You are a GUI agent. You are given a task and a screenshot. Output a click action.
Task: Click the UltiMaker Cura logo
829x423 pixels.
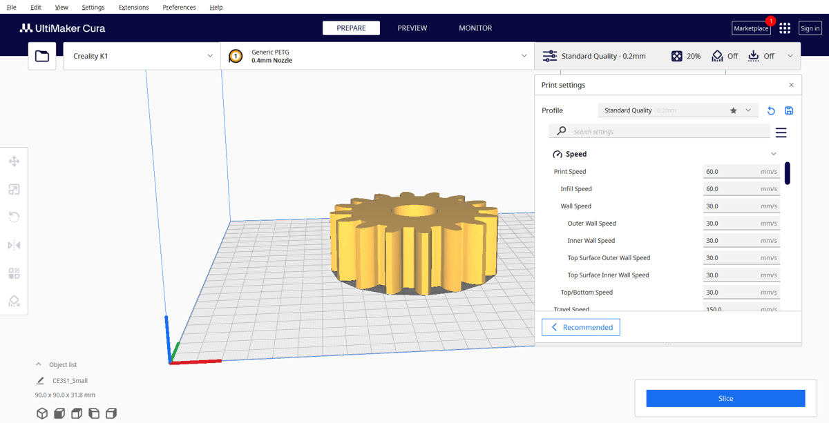tap(62, 28)
